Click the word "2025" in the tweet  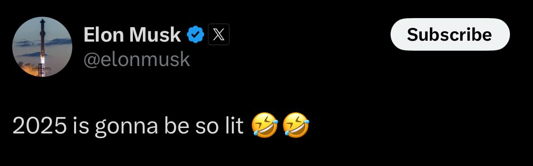39,126
